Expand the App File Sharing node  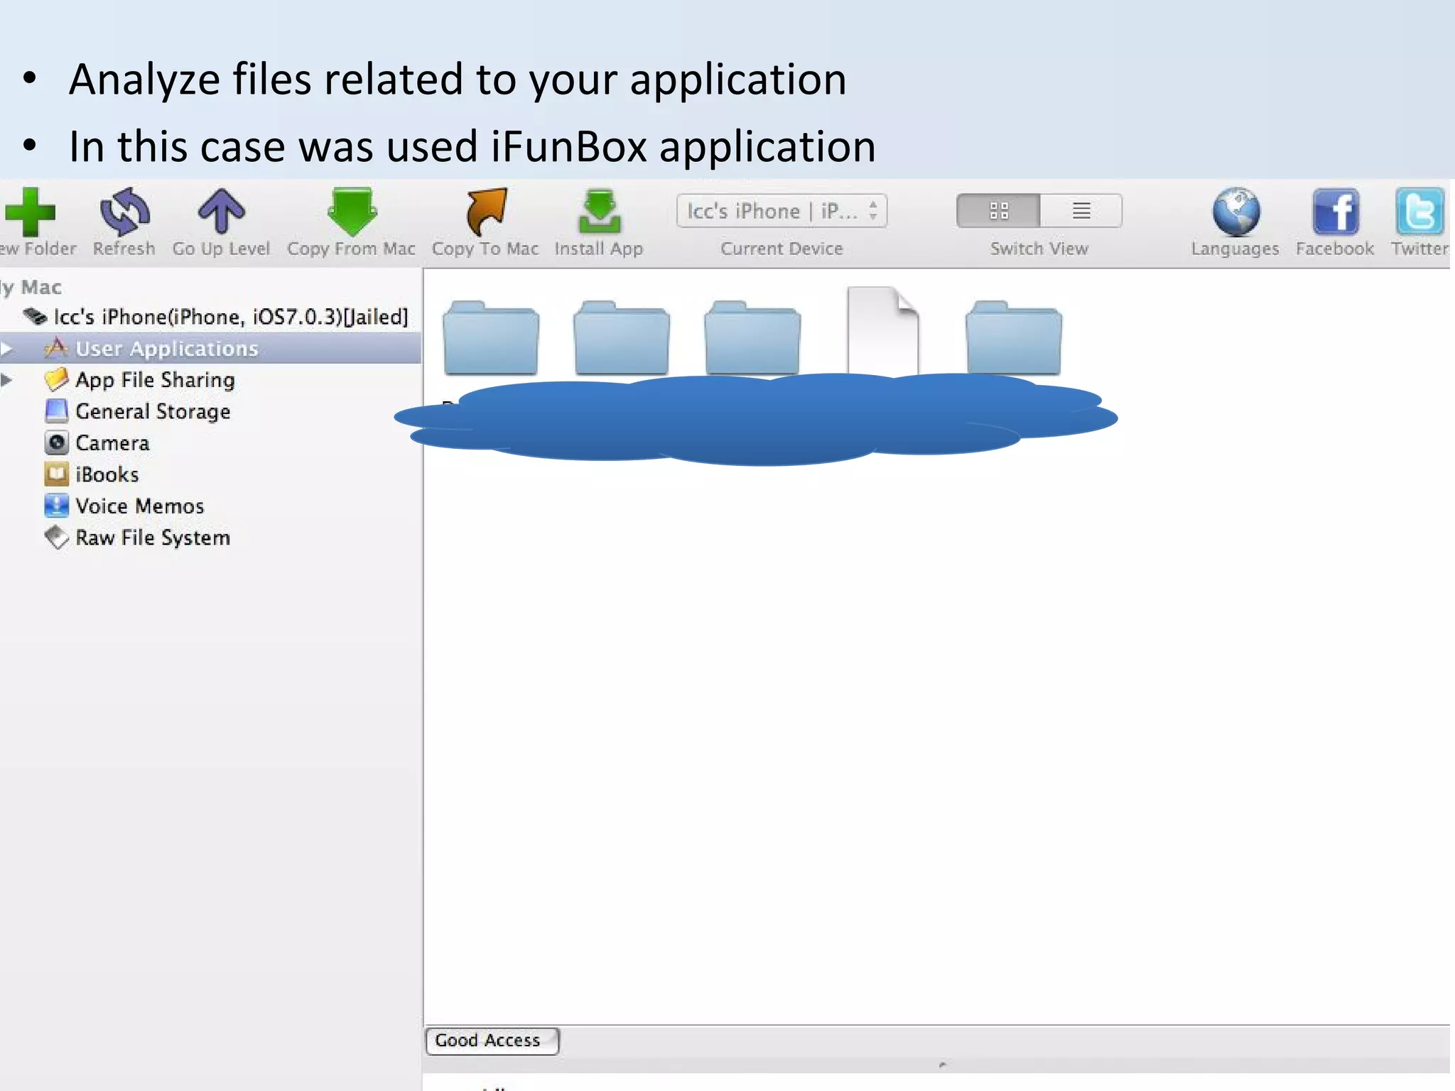click(x=6, y=380)
